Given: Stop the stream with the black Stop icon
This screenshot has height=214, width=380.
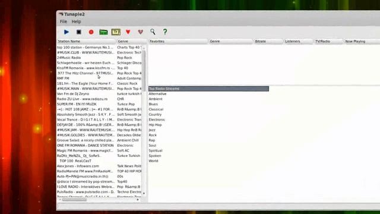Looking at the screenshot, I should pyautogui.click(x=79, y=32).
